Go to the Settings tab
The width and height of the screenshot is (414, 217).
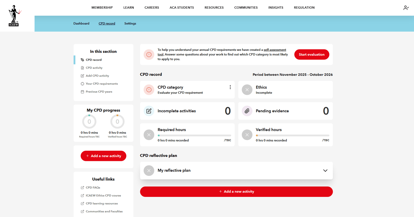click(x=130, y=23)
